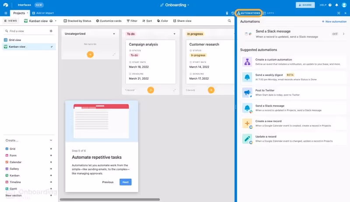Screen dimensions: 350x202
Task: Open the Uncategorized stack dropdown arrow
Action: pos(114,34)
